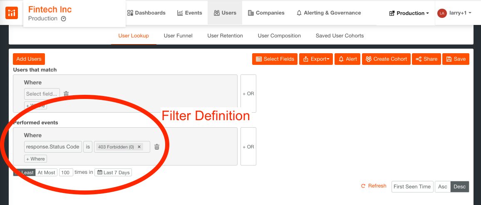Click the 100 times input field
The image size is (481, 205).
pyautogui.click(x=66, y=173)
